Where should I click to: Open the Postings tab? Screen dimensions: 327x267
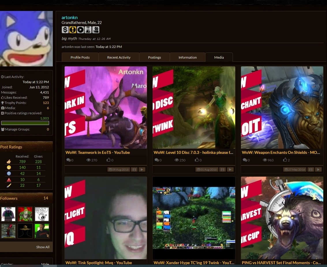(154, 57)
